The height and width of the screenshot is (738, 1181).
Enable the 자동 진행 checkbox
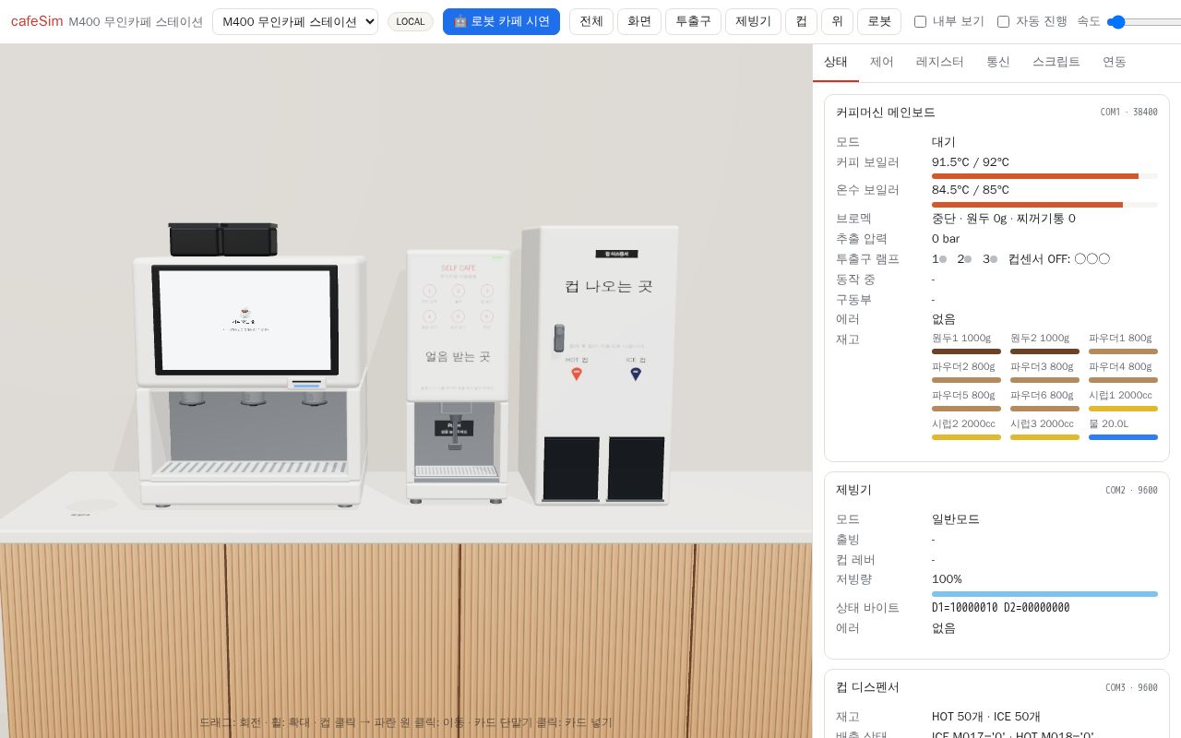pos(1003,21)
